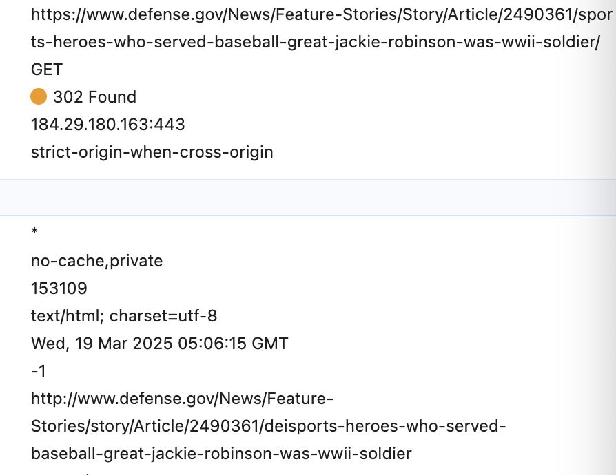616x475 pixels.
Task: Select content length value 153109
Action: point(59,288)
